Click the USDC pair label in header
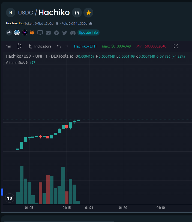This screenshot has width=192, height=222. point(26,13)
